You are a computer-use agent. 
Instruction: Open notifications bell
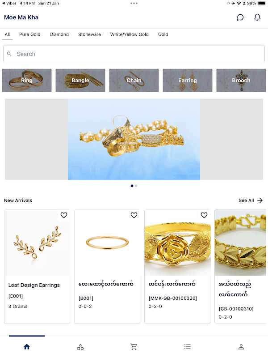257,17
